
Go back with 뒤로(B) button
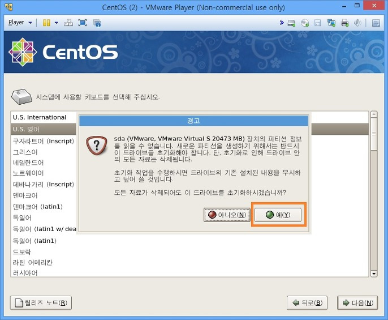(x=307, y=302)
